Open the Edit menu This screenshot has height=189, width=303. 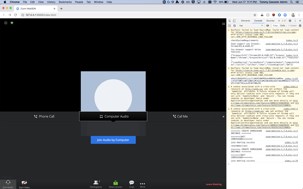pos(32,2)
